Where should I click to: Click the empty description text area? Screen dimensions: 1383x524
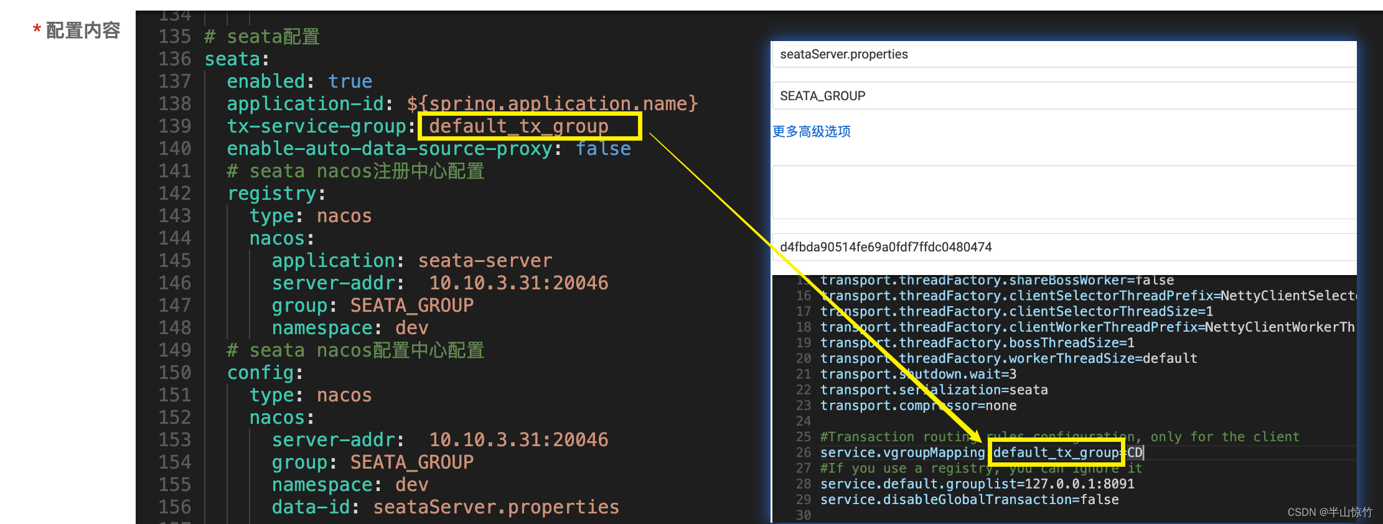pyautogui.click(x=1064, y=192)
